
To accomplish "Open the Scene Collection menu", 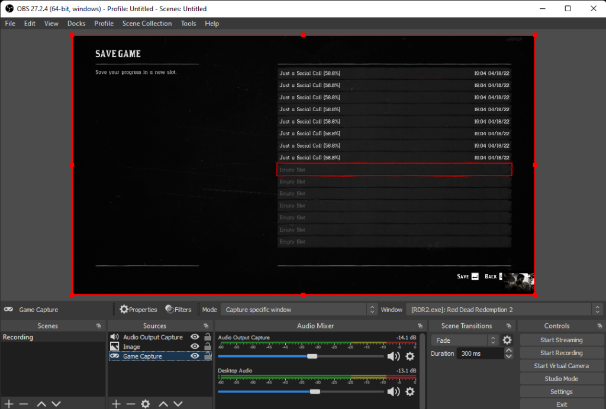I will click(x=147, y=24).
